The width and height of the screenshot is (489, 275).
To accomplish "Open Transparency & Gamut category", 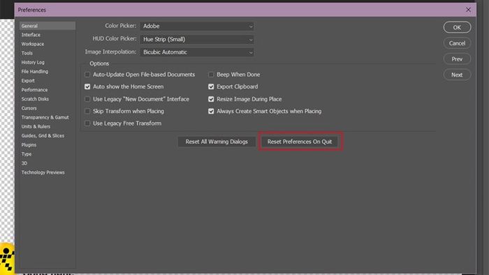I will (x=45, y=117).
